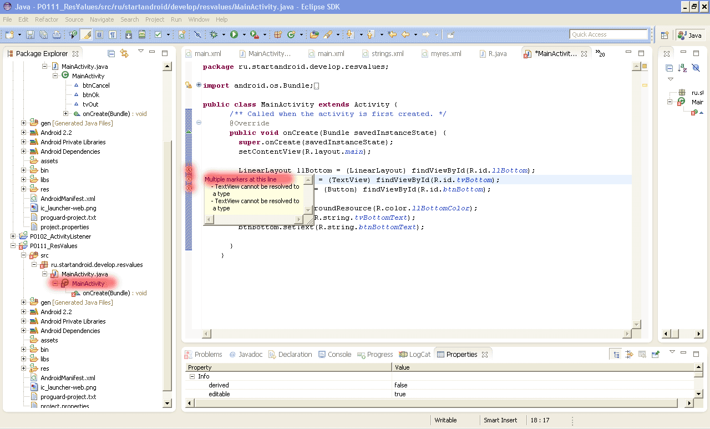The image size is (710, 429).
Task: Click the New wizard toolbar icon
Action: (9, 34)
